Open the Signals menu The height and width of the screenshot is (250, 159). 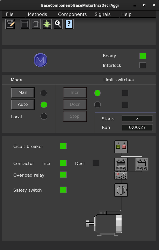(103, 14)
